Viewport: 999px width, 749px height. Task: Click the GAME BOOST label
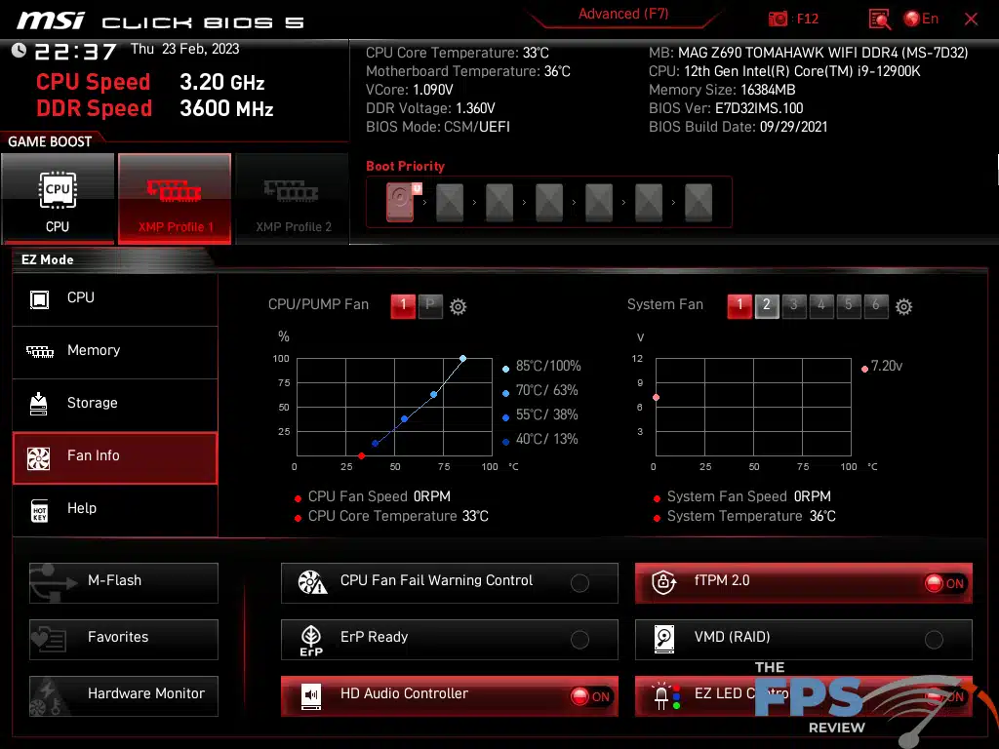(50, 142)
